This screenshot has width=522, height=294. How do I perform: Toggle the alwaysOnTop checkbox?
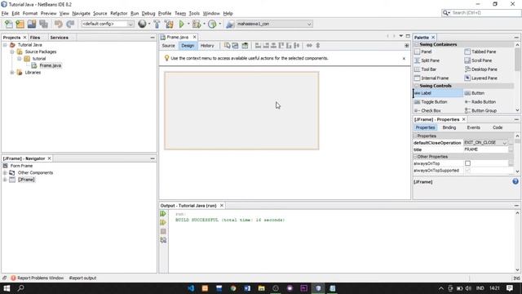tap(467, 163)
